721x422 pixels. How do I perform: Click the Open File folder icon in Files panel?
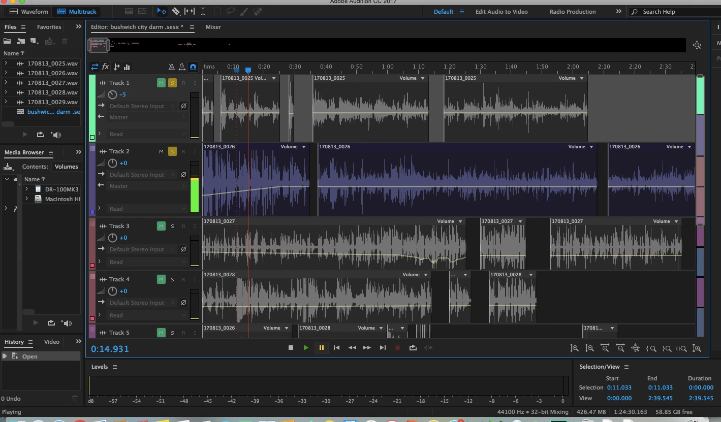point(7,41)
